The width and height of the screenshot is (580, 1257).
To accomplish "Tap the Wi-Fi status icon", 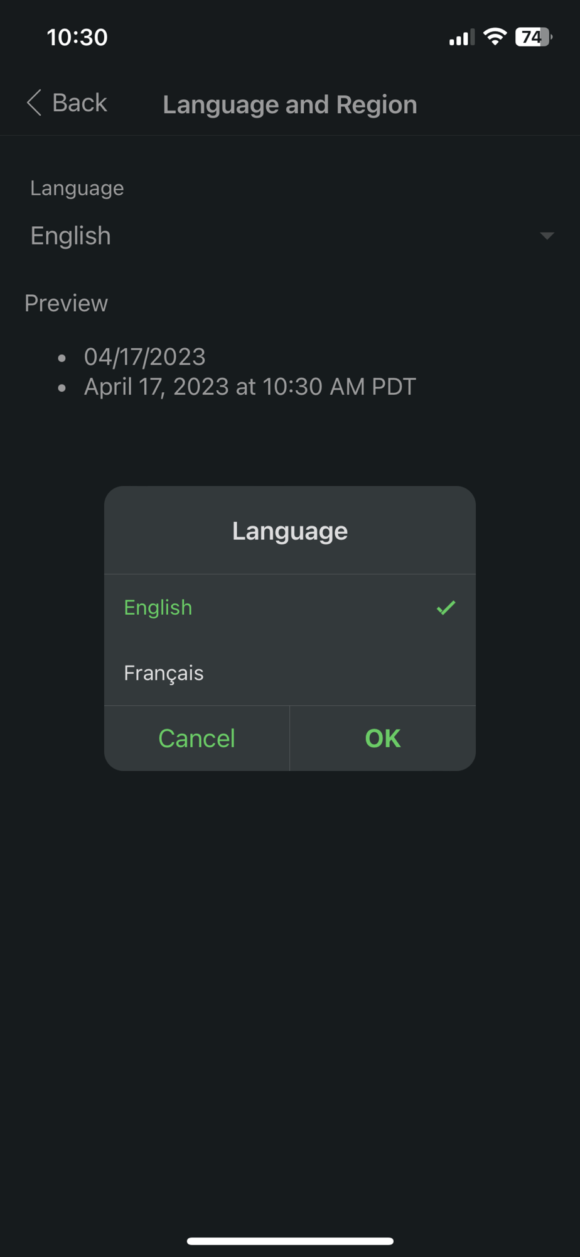I will pyautogui.click(x=495, y=37).
